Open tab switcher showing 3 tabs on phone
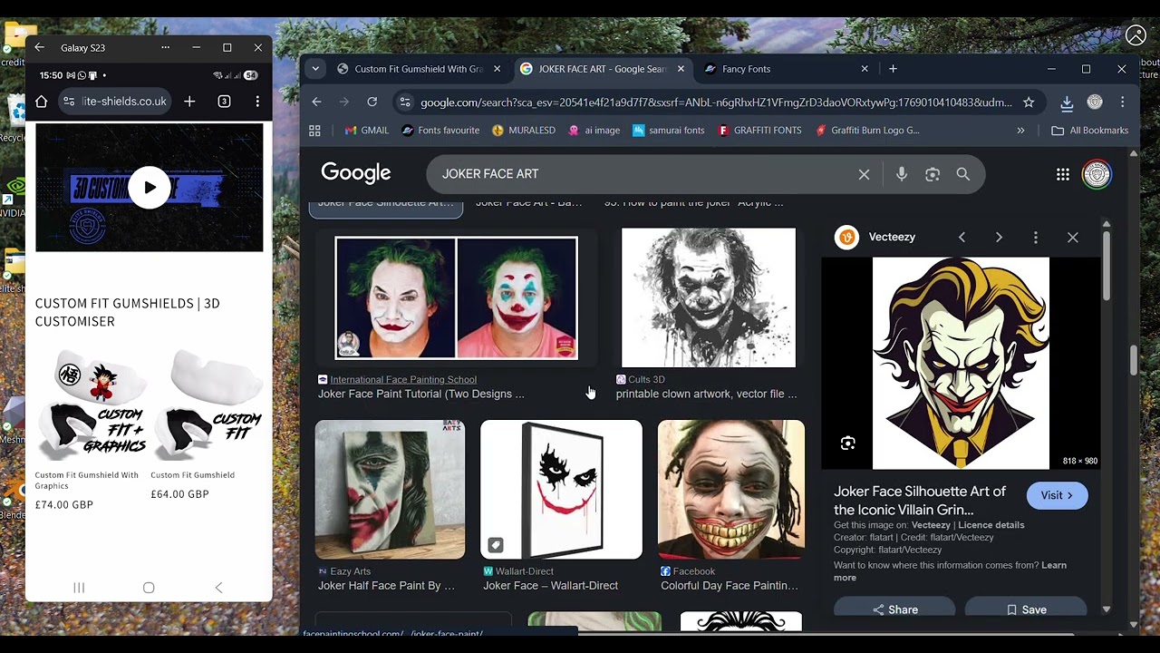This screenshot has width=1160, height=653. pyautogui.click(x=224, y=102)
